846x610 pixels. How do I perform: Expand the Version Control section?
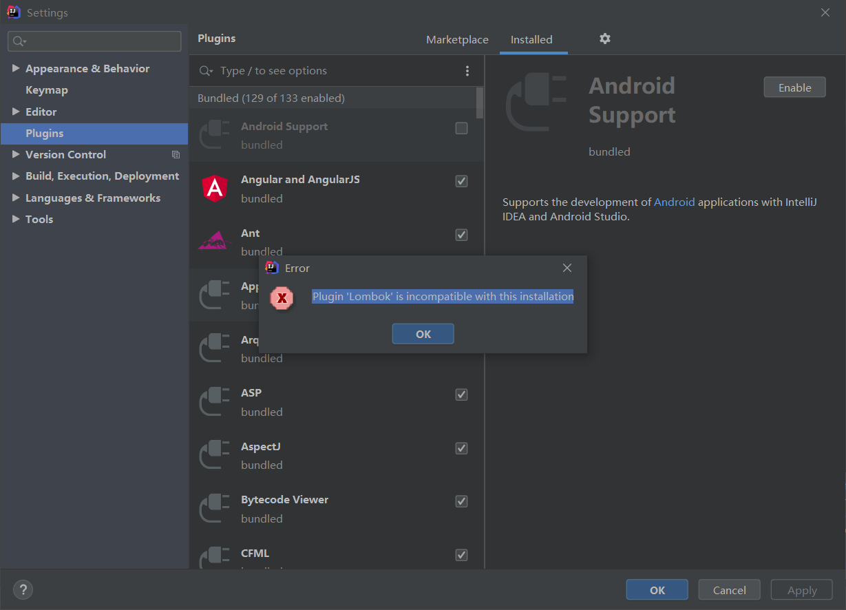pos(16,154)
